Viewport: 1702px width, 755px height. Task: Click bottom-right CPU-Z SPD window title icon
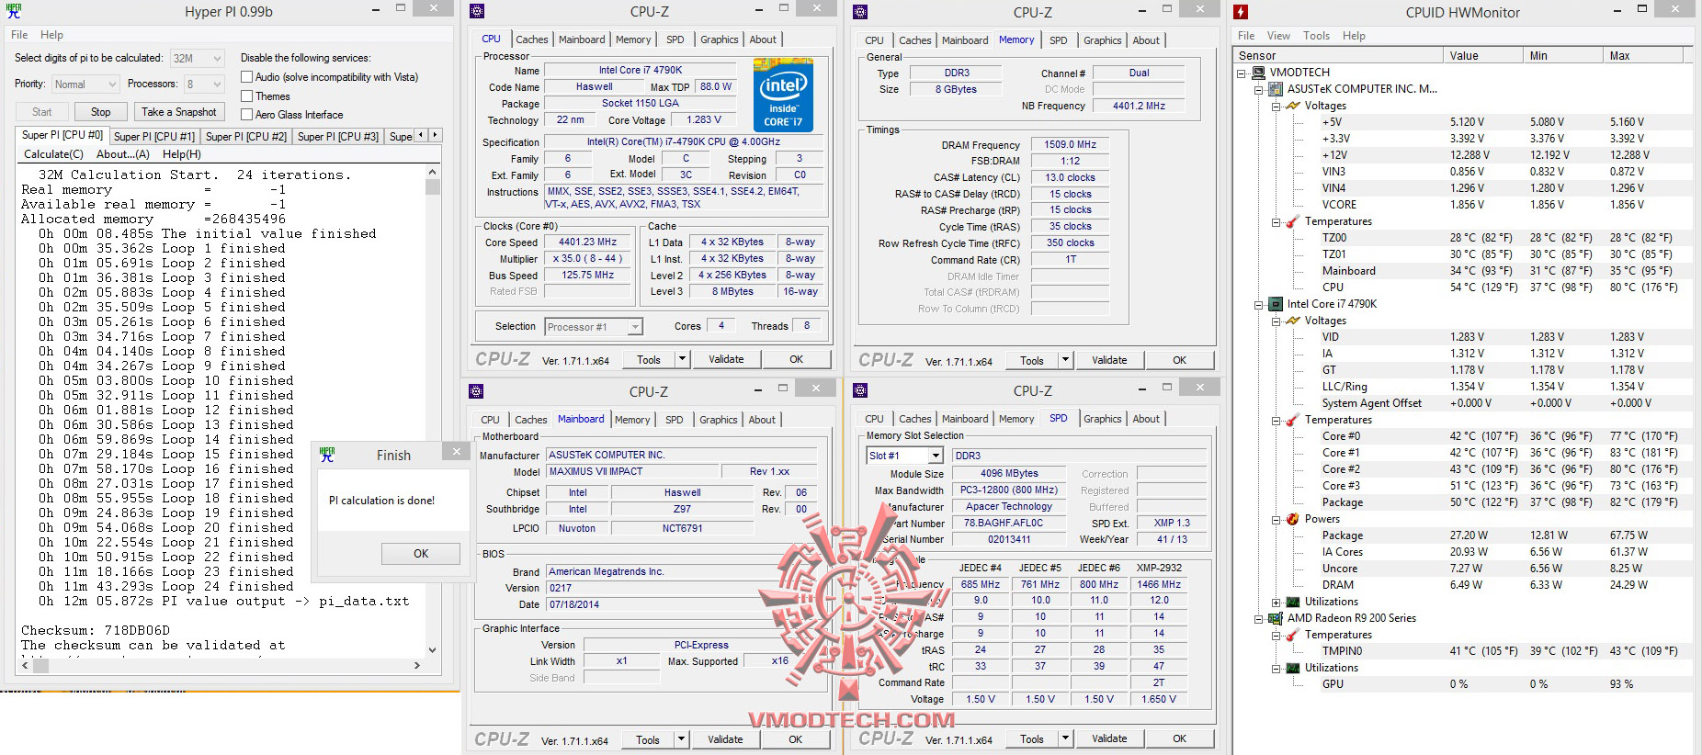pyautogui.click(x=861, y=390)
